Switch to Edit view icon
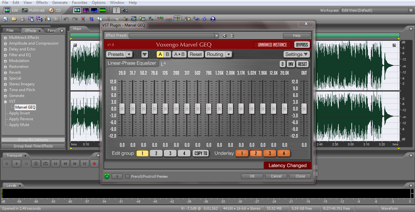 click(x=7, y=10)
